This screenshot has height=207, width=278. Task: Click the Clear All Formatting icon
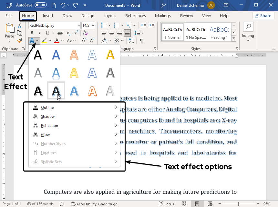point(85,33)
